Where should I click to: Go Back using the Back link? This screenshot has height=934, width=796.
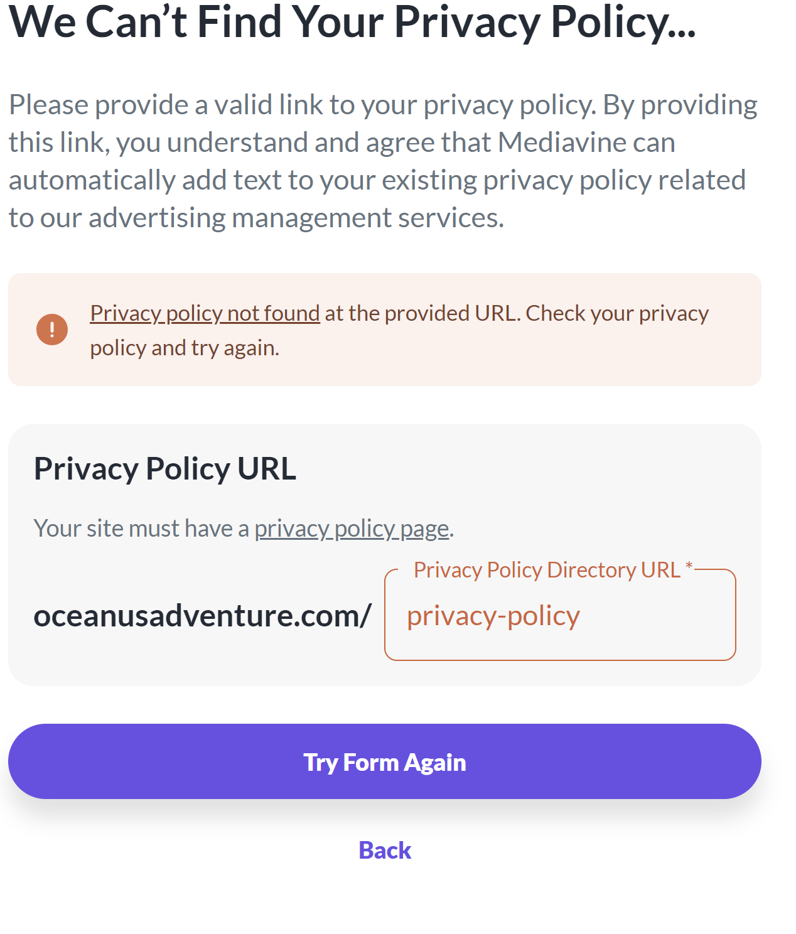(x=385, y=851)
